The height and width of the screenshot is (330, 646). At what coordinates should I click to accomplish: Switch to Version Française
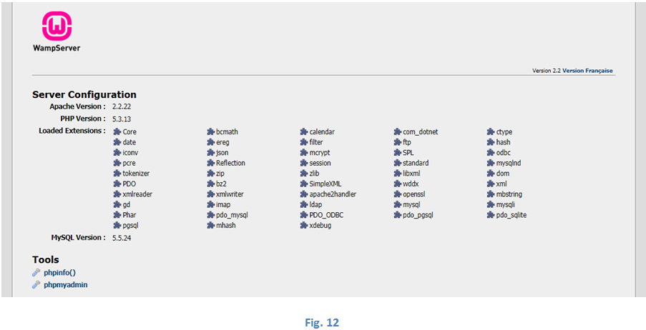coord(587,71)
